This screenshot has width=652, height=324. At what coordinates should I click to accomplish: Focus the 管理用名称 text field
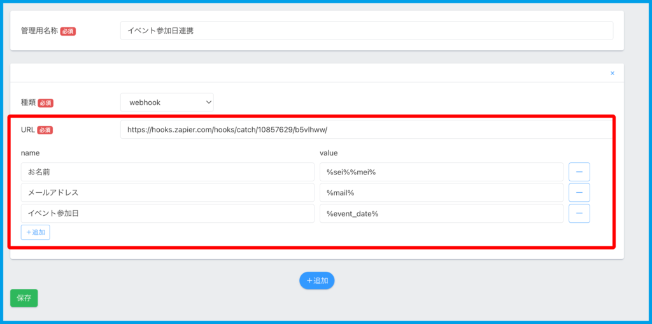tap(366, 31)
